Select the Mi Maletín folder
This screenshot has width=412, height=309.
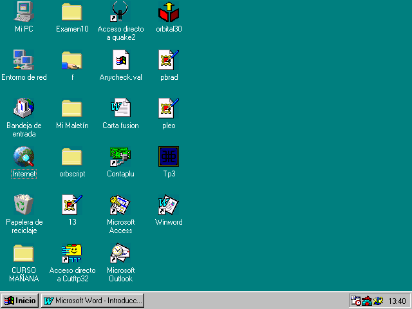point(72,108)
